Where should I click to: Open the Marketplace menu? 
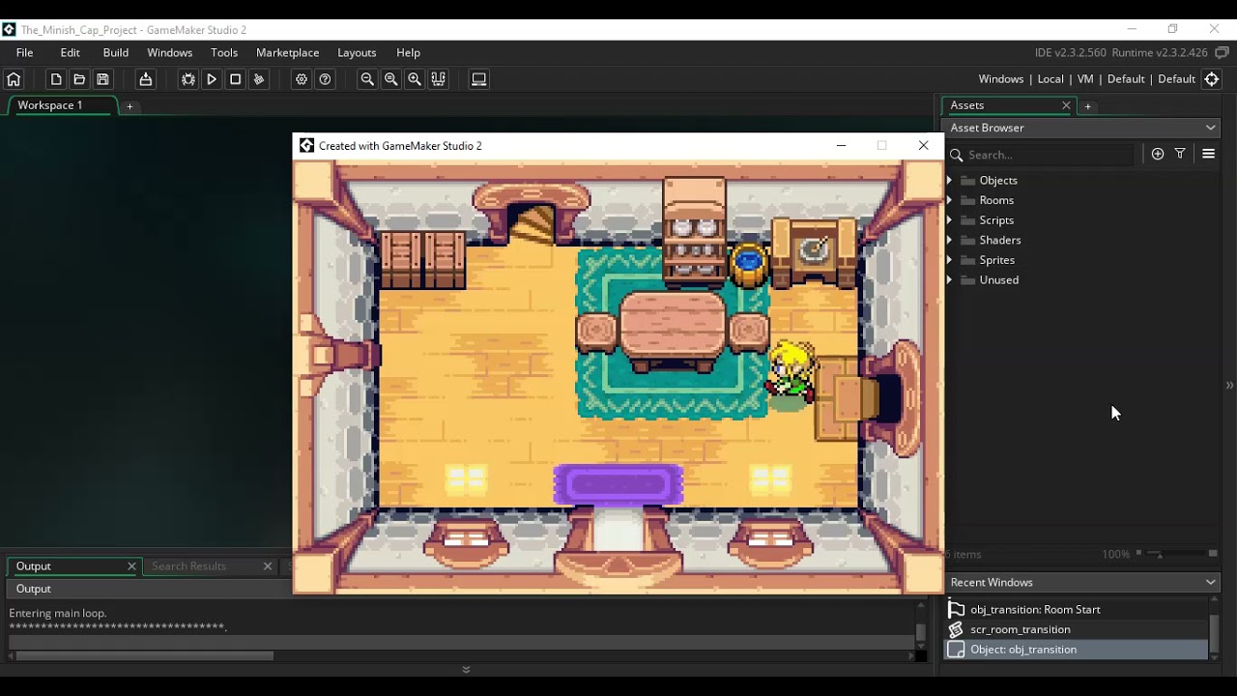coord(287,52)
